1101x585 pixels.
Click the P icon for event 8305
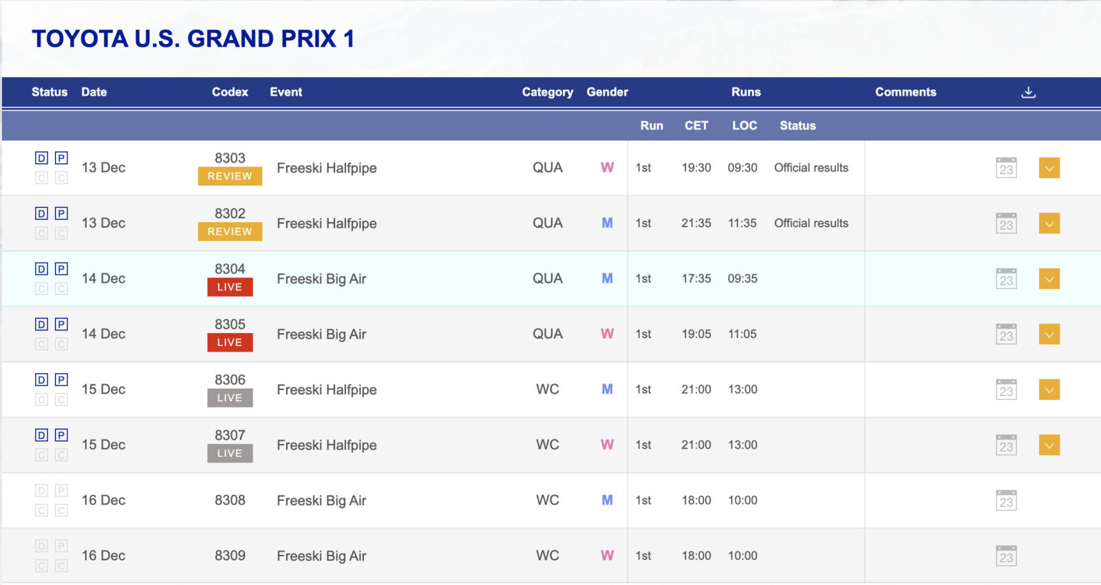(61, 324)
